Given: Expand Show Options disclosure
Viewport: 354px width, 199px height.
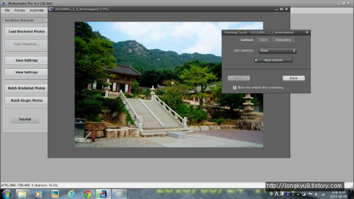Looking at the screenshot, I should click(x=273, y=60).
